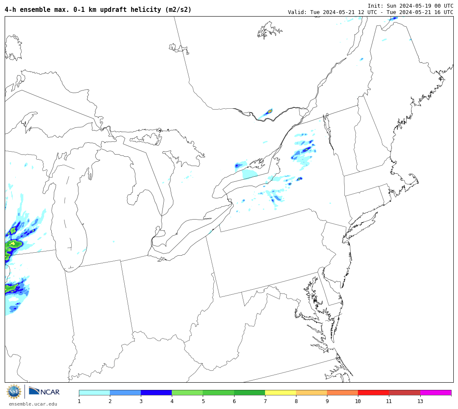Click the dark blue 3-4 color swatch
Image resolution: width=458 pixels, height=409 pixels.
(156, 392)
